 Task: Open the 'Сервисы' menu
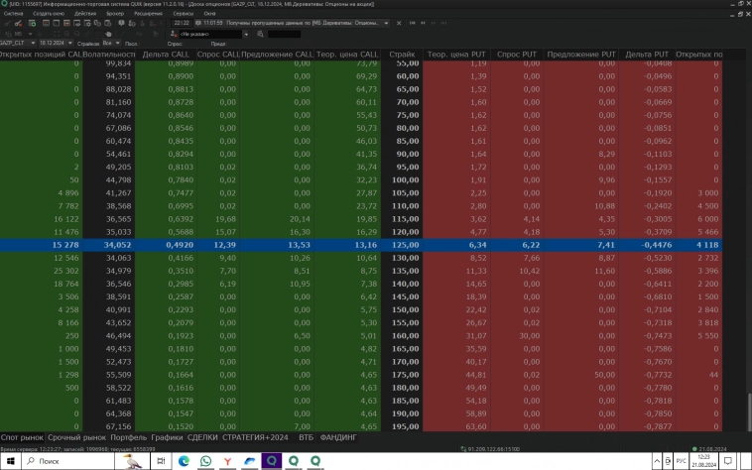coord(182,14)
